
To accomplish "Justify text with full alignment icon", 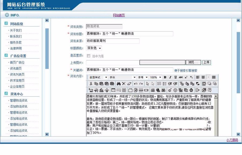I will pyautogui.click(x=214, y=77).
